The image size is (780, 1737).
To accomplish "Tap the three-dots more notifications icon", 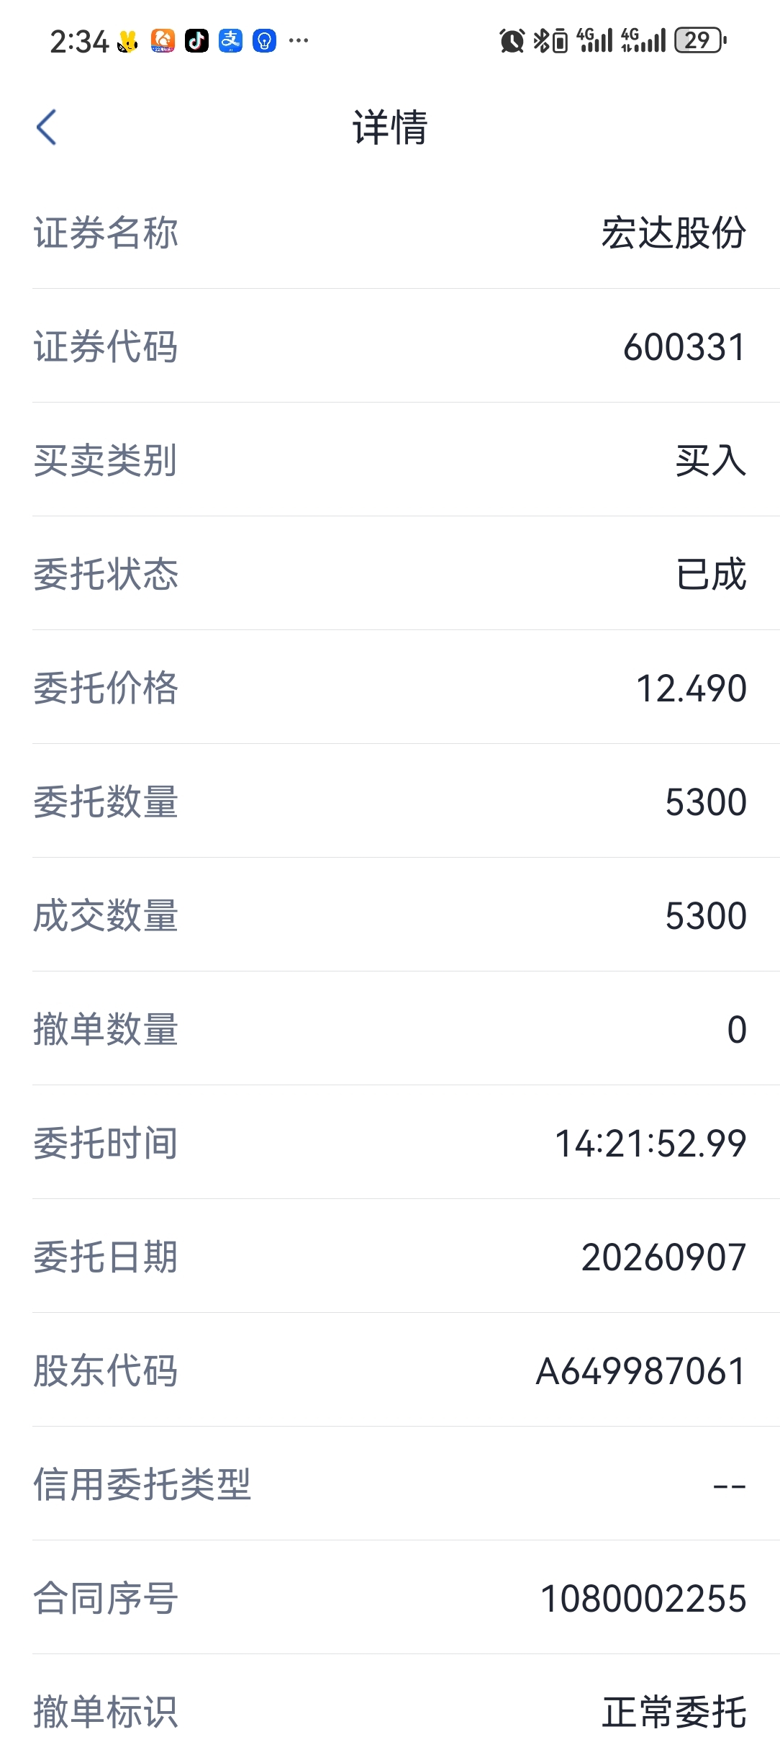I will click(x=299, y=40).
